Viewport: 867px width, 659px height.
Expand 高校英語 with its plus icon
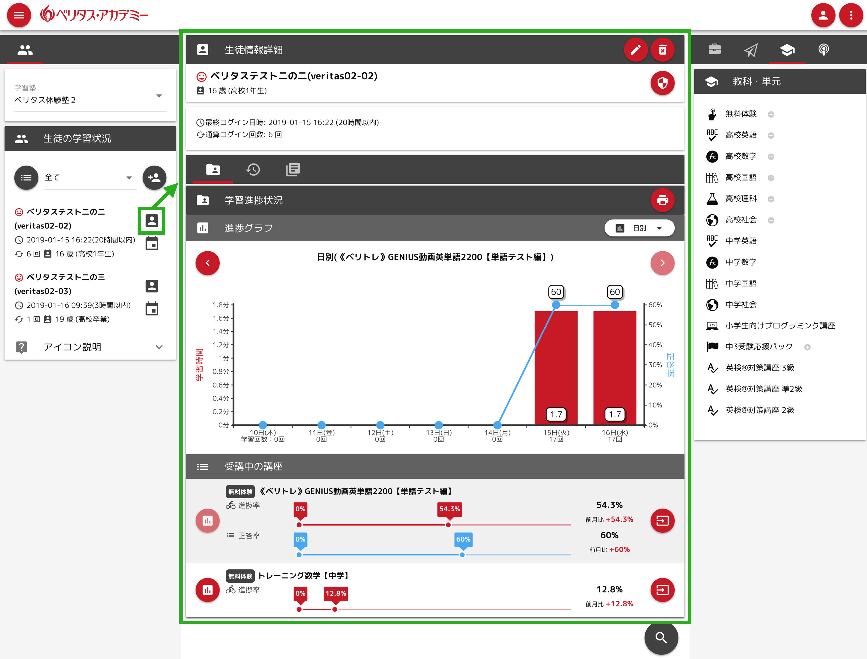(770, 136)
